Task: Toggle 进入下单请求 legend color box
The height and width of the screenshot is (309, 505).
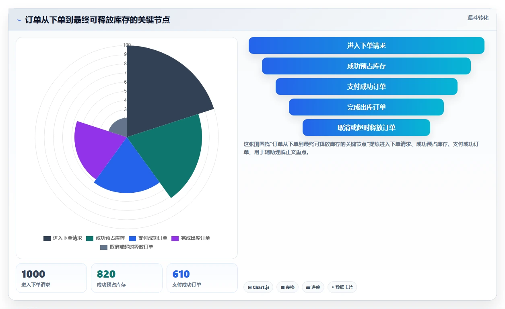Action: 47,238
